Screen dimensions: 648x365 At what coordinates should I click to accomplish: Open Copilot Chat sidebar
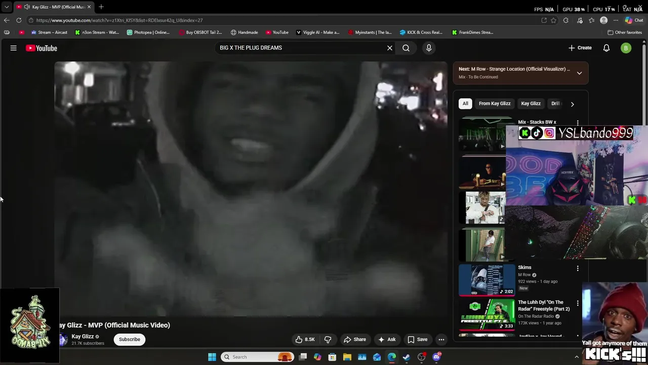(x=634, y=20)
